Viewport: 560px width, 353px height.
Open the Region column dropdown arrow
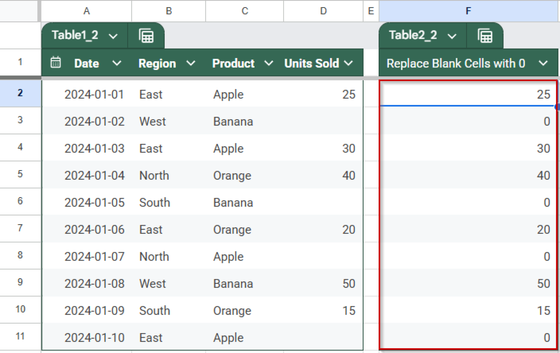click(191, 63)
